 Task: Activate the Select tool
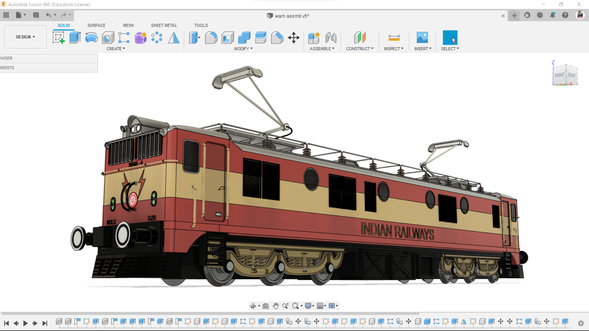450,38
